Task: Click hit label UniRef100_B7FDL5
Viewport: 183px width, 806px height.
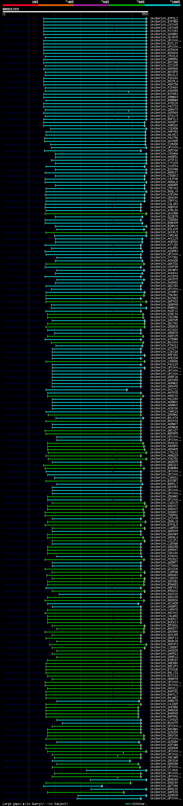Action: [164, 525]
